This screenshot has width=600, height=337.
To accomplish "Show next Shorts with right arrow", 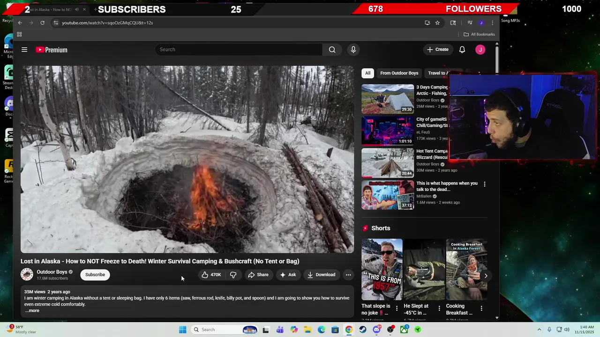I will tap(486, 276).
